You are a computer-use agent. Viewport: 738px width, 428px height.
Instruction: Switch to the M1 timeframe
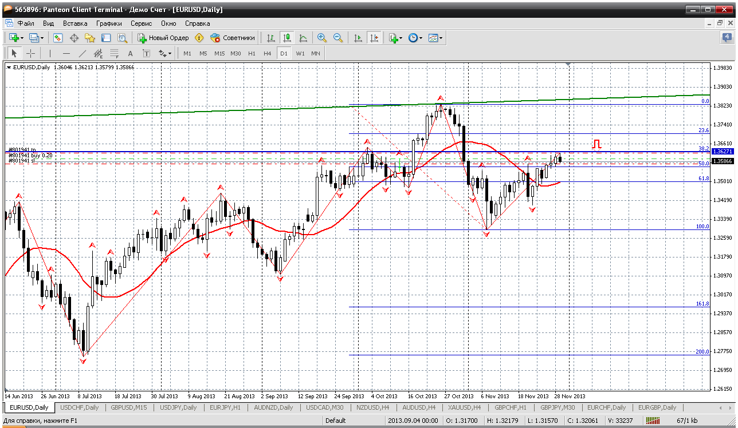187,53
